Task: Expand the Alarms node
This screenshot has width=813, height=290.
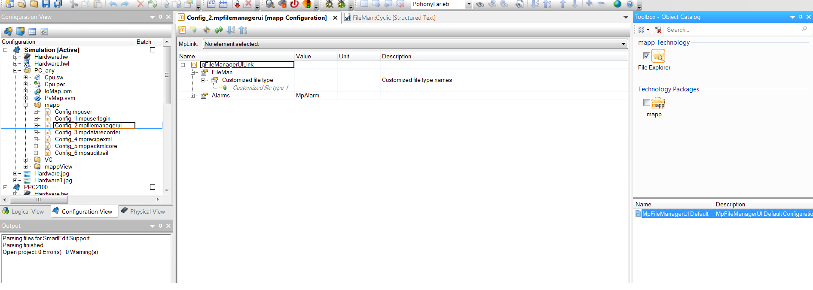Action: pyautogui.click(x=193, y=96)
